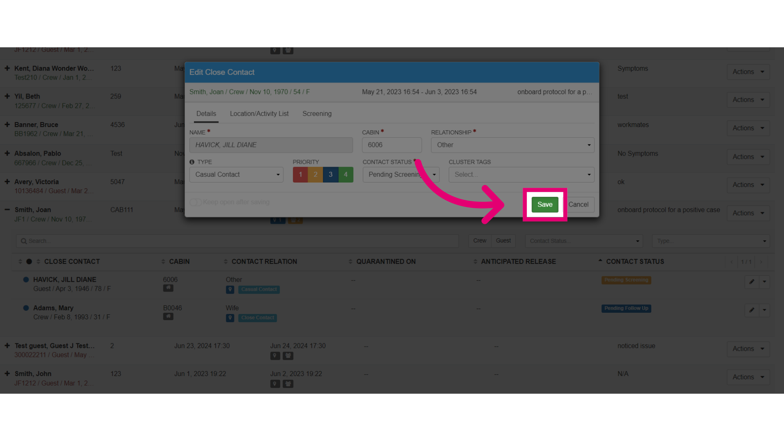Open caret menu for HAVICK, JILL DIANE row

tap(764, 282)
